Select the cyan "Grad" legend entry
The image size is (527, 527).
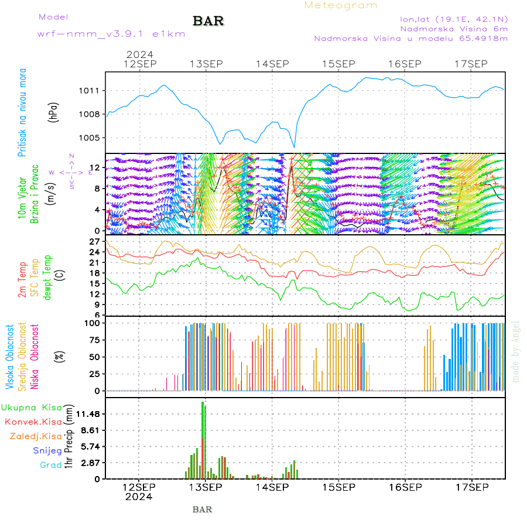click(x=51, y=465)
